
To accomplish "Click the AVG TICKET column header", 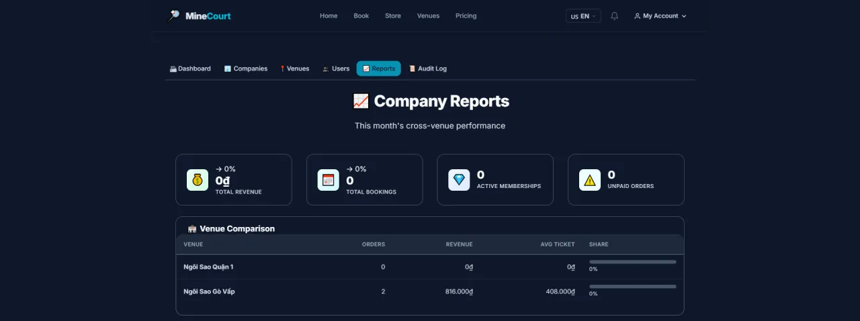I will pyautogui.click(x=558, y=244).
